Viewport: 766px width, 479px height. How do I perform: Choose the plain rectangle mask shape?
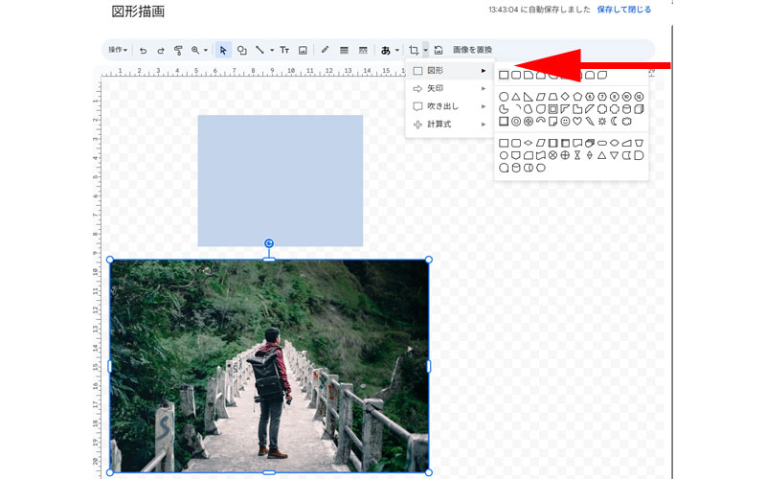point(504,75)
